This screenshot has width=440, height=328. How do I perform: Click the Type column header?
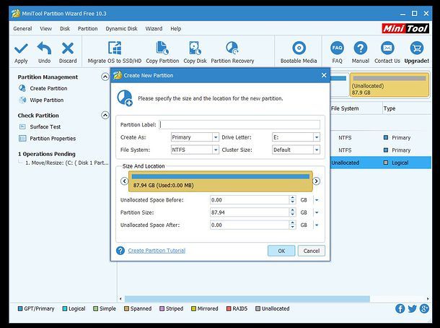click(390, 108)
